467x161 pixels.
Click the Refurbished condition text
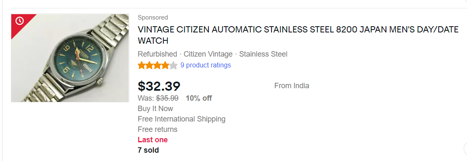point(157,54)
